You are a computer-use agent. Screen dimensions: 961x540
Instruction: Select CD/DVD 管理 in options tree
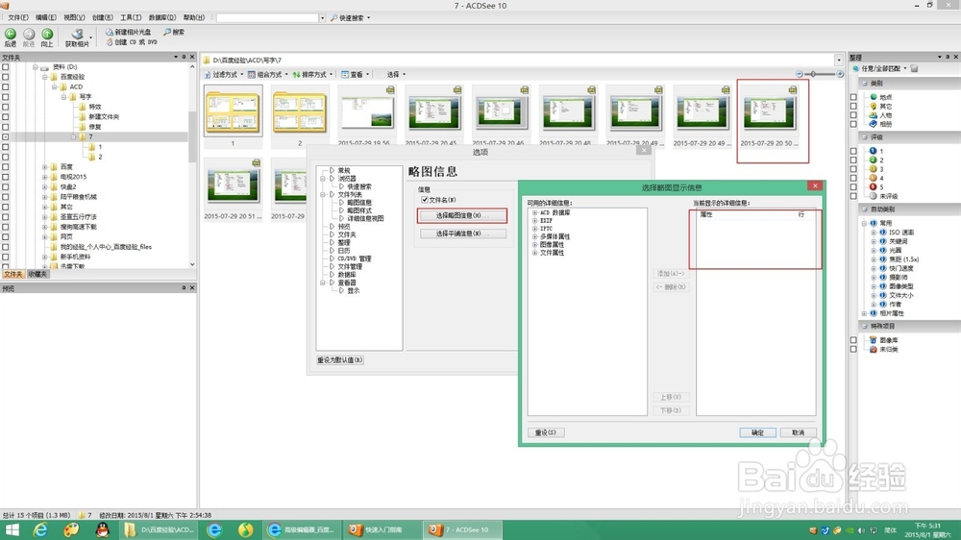355,258
